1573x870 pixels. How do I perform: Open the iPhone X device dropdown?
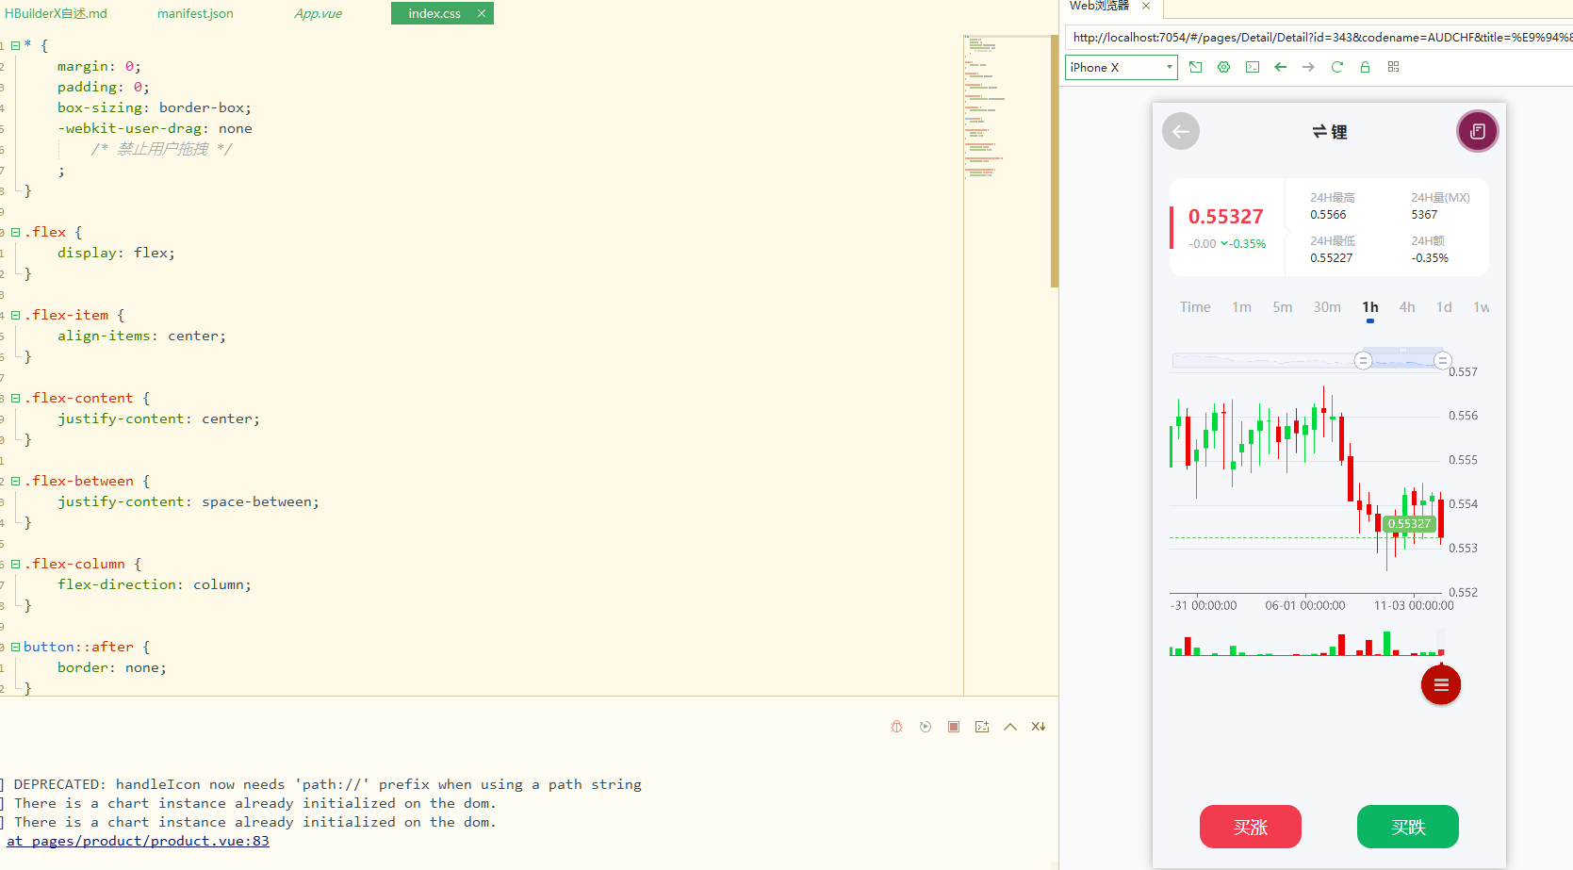point(1121,67)
